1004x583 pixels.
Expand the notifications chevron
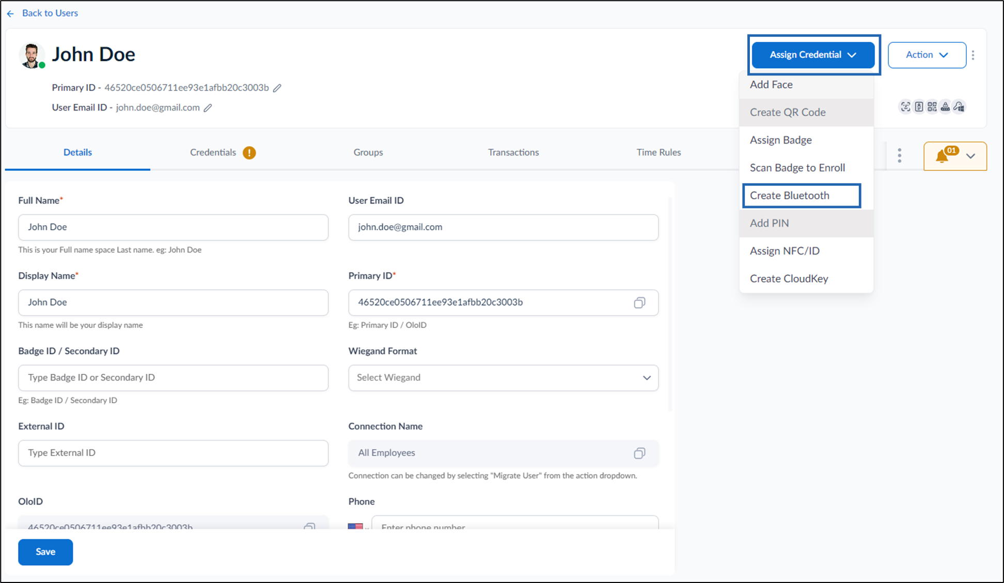coord(971,156)
